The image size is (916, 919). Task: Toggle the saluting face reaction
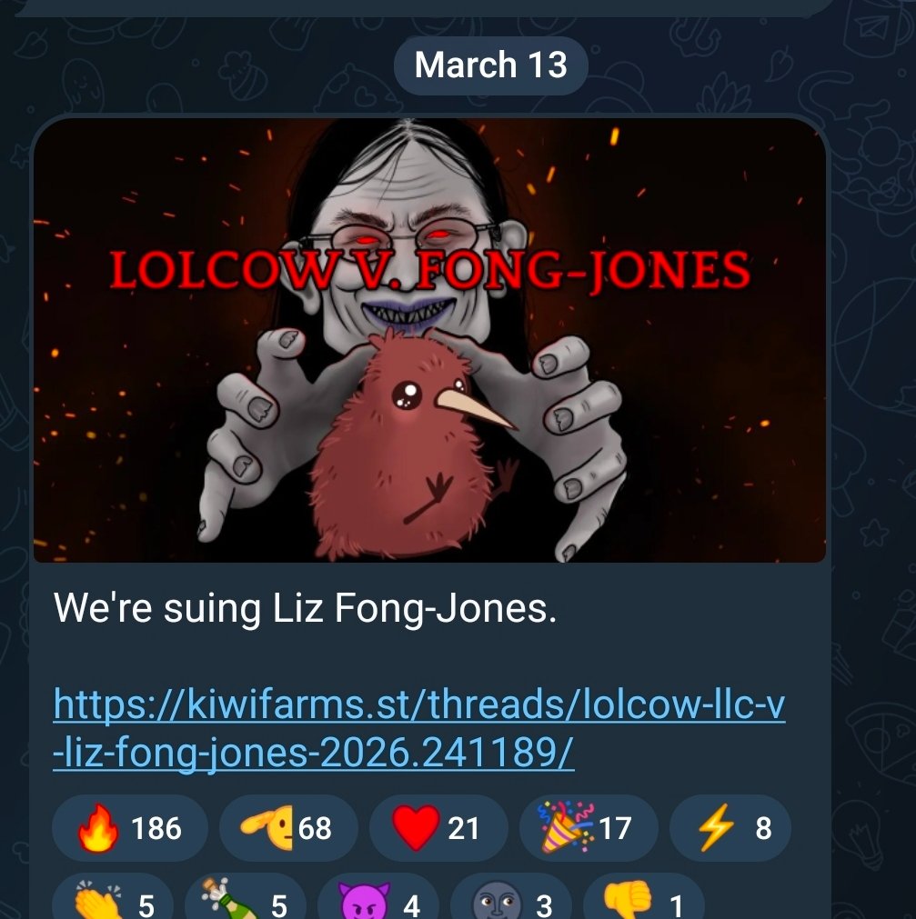288,827
